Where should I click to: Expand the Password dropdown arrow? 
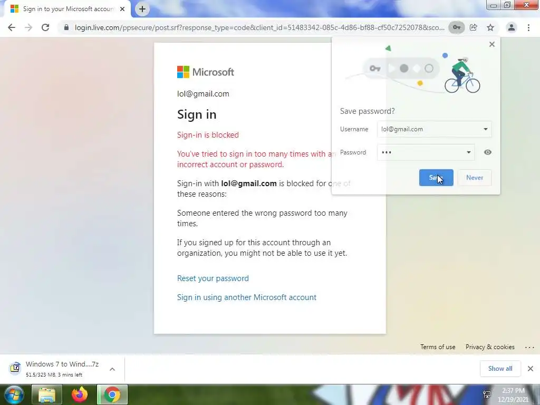[468, 152]
